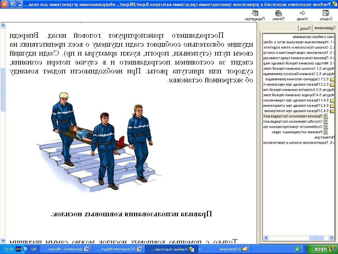Click contents tree horizontal scrollbar left arrow
This screenshot has width=338, height=254.
click(x=266, y=237)
